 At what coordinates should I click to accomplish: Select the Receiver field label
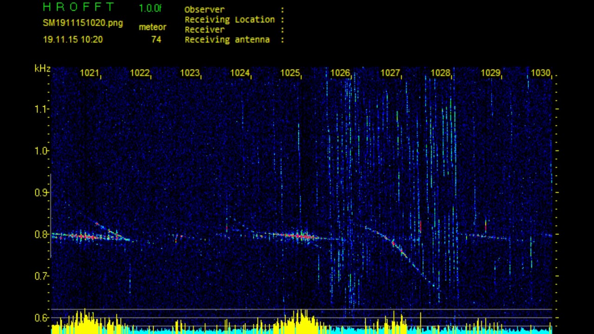[x=205, y=30]
